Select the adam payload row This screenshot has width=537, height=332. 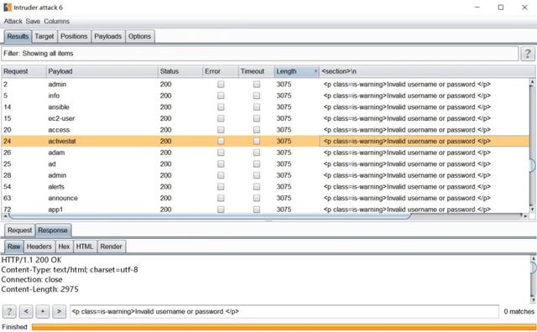click(265, 153)
